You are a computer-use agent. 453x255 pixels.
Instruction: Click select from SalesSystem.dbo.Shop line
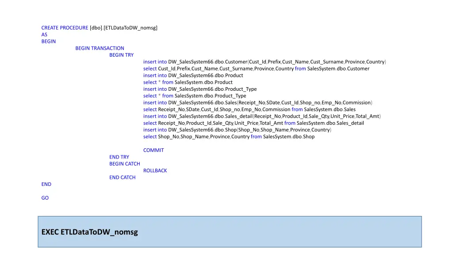[x=229, y=137]
